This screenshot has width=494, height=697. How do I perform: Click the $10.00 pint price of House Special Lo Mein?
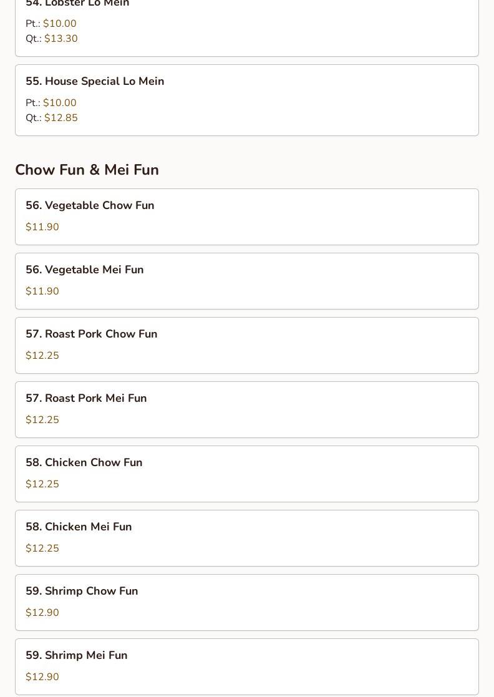[59, 103]
